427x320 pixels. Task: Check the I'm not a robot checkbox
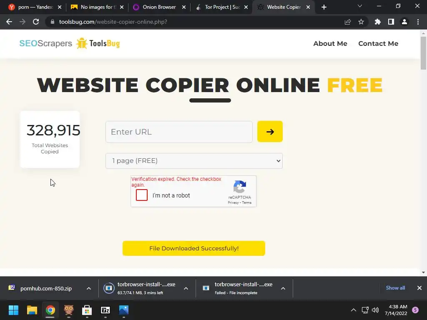click(x=142, y=195)
